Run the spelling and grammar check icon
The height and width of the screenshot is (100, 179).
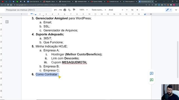pyautogui.click(x=69, y=10)
